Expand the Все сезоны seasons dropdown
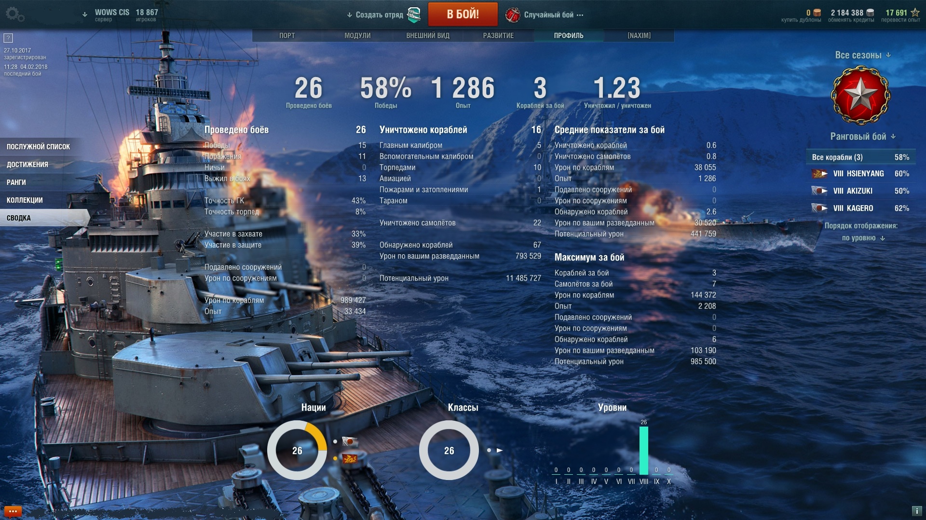The height and width of the screenshot is (520, 926). coord(863,55)
